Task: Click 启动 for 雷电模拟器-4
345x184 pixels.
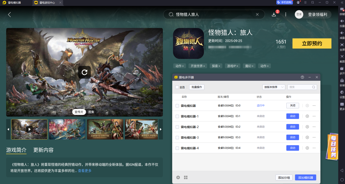Action: (293, 148)
